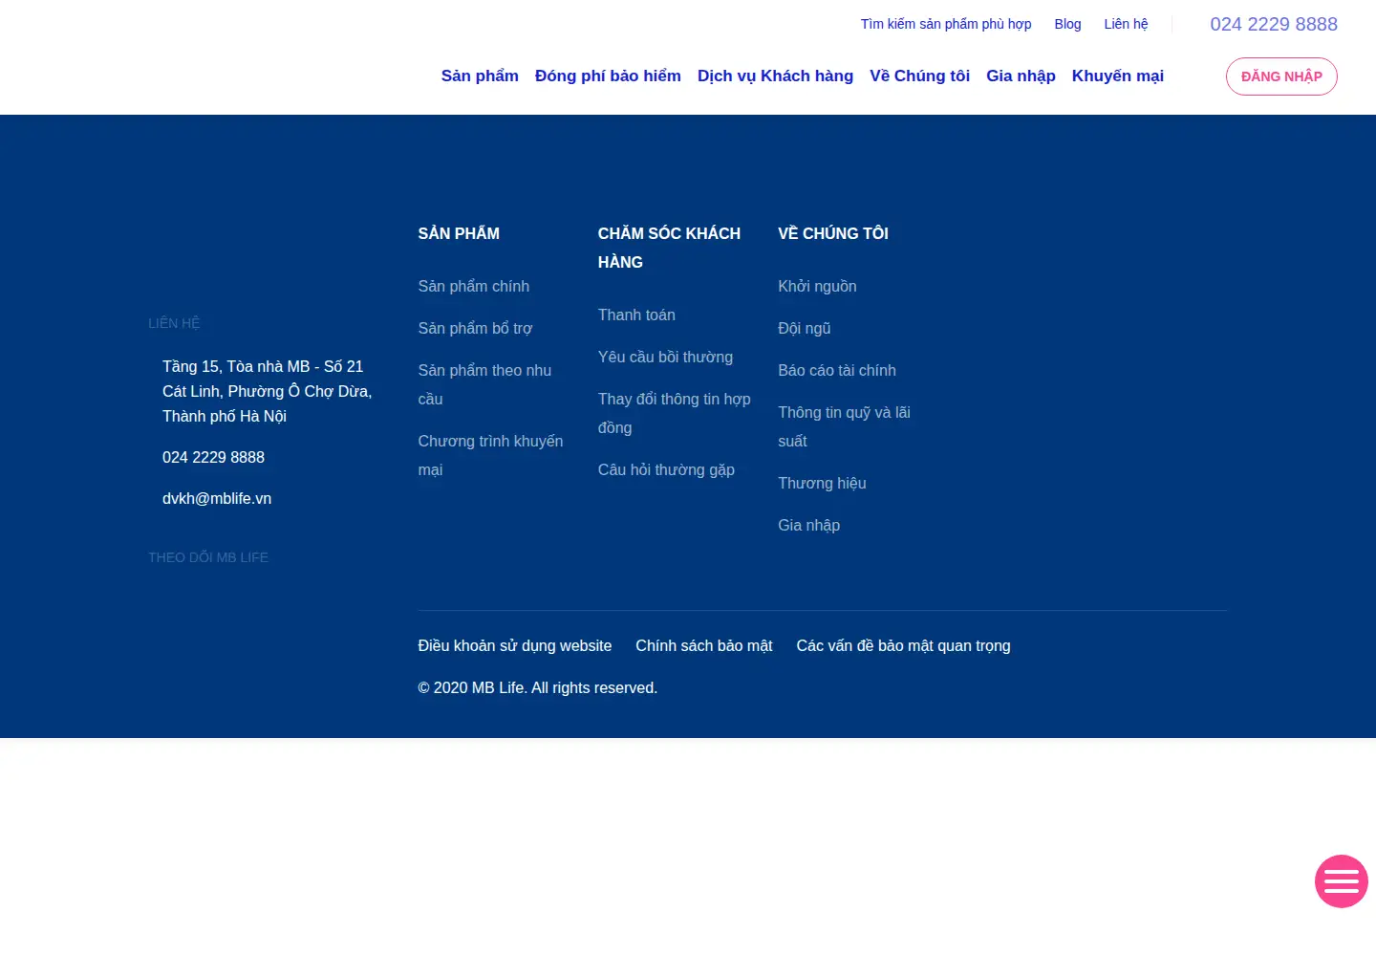This screenshot has height=956, width=1376.
Task: Click the dvkh@mblife.vn email address
Action: (217, 498)
